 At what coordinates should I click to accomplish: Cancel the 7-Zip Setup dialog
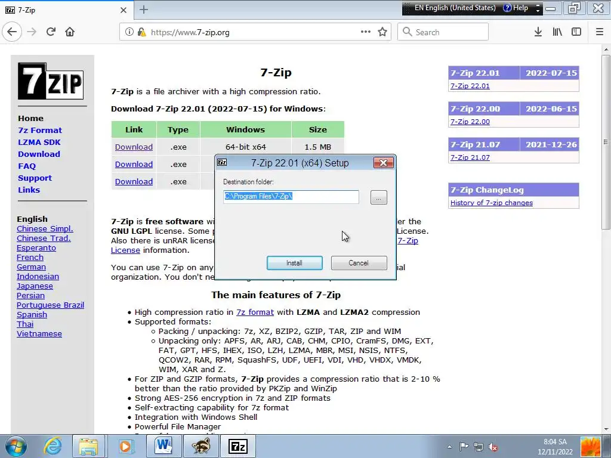pyautogui.click(x=359, y=263)
